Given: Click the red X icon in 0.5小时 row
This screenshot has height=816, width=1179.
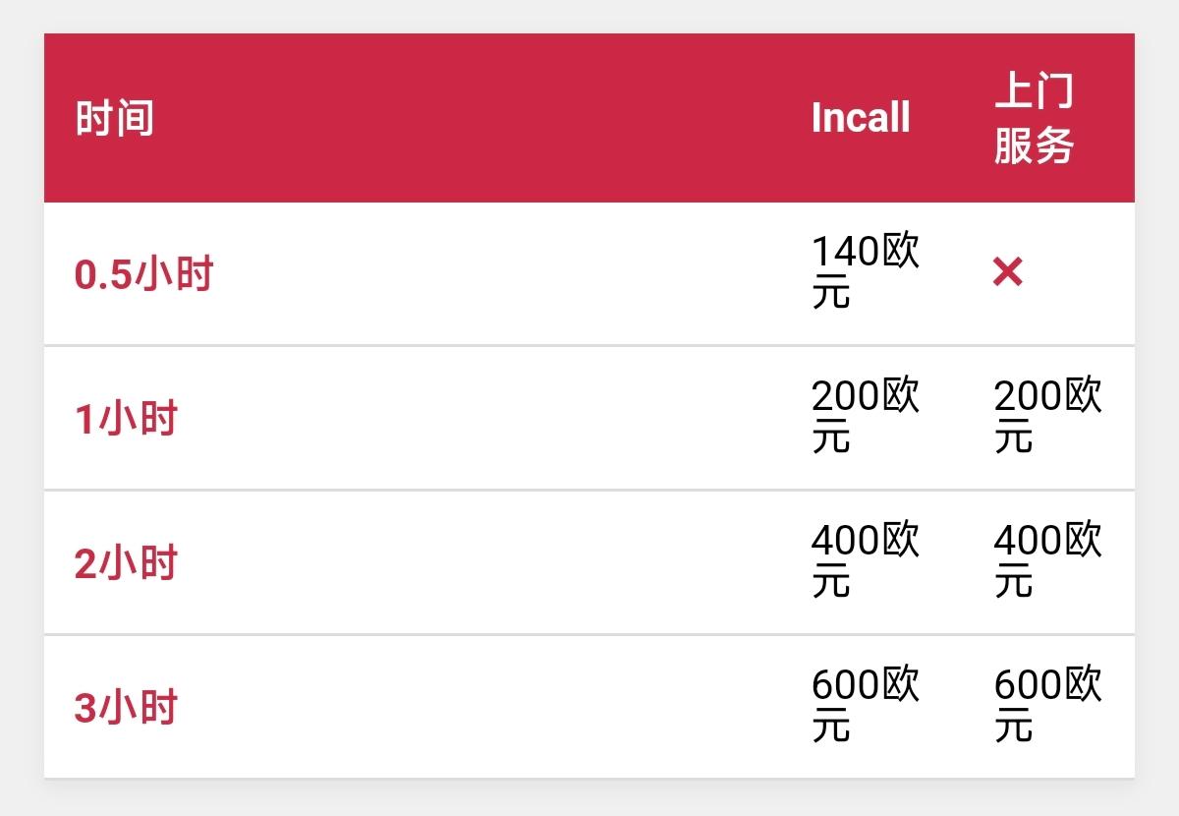Looking at the screenshot, I should click(x=1007, y=272).
